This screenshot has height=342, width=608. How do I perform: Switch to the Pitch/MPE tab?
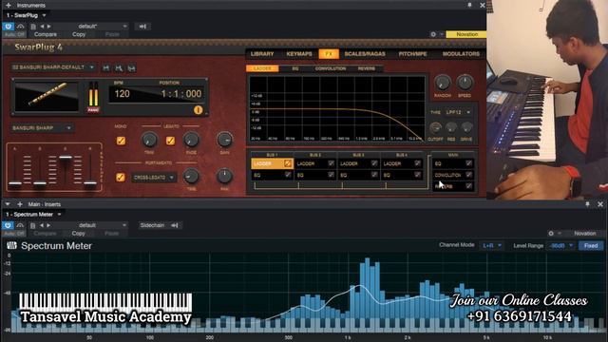(x=412, y=54)
